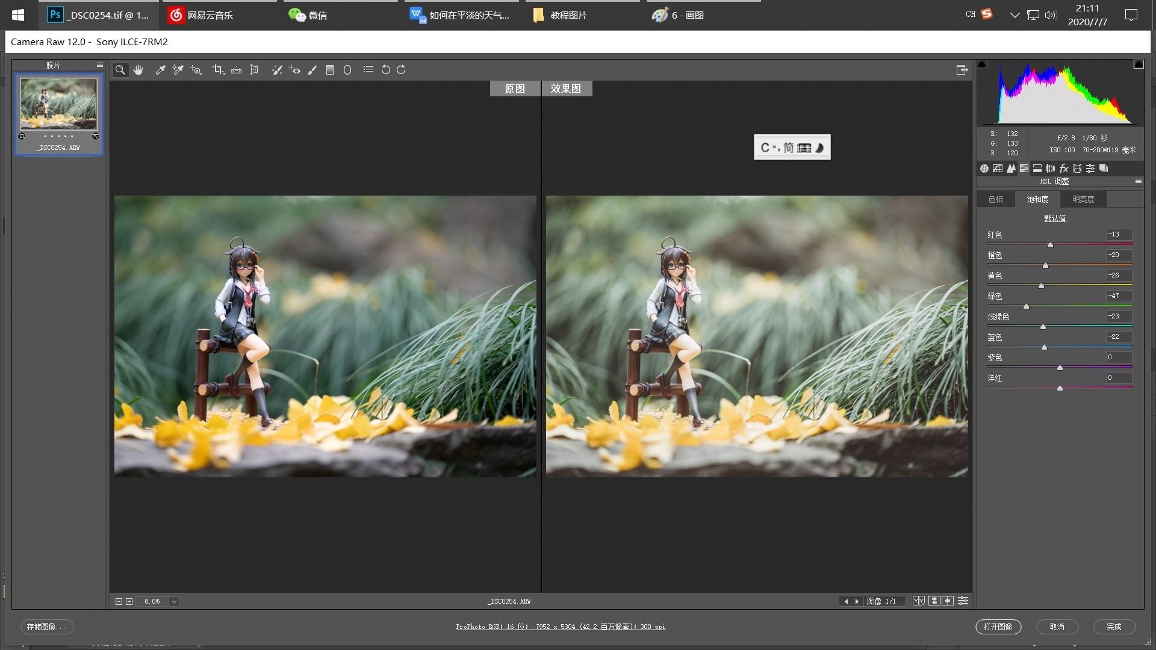Expand hidden system tray icons
This screenshot has height=650, width=1156.
pos(1015,15)
